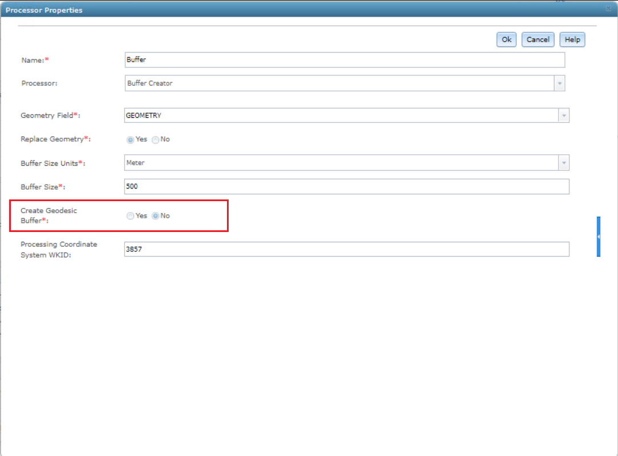The width and height of the screenshot is (618, 456).
Task: Open the Buffer Size Units dropdown arrow
Action: click(x=564, y=163)
